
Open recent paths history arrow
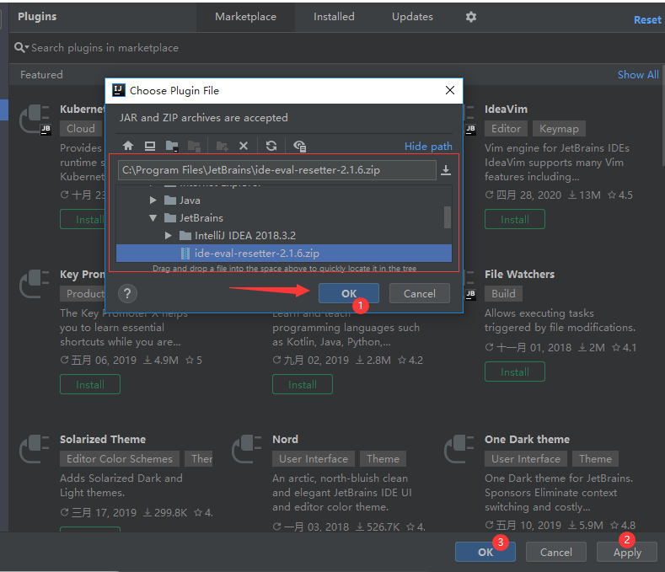click(446, 170)
